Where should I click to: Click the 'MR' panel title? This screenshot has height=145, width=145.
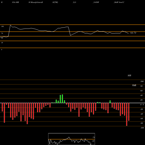pos(129,75)
